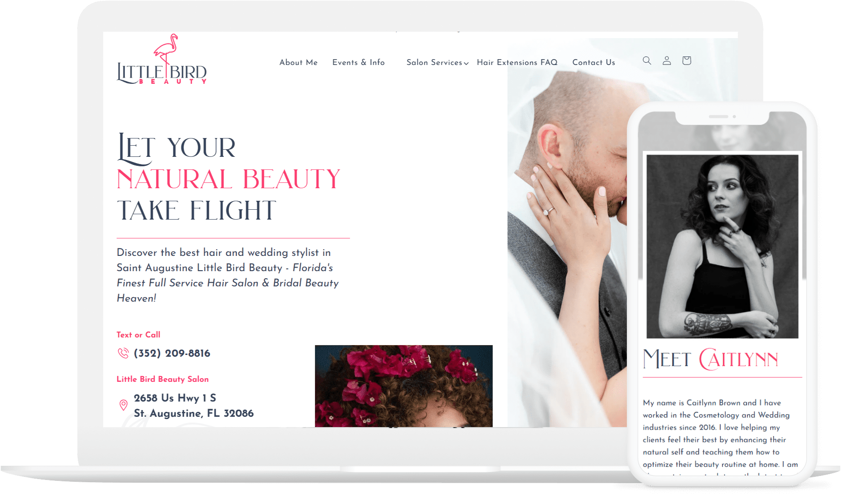The width and height of the screenshot is (841, 497).
Task: Click the St. Augustine, FL 32086 line
Action: click(x=194, y=413)
